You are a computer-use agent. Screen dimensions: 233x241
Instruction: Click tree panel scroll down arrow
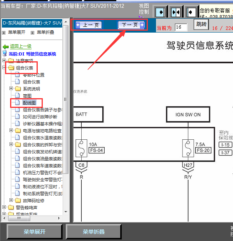(66, 212)
